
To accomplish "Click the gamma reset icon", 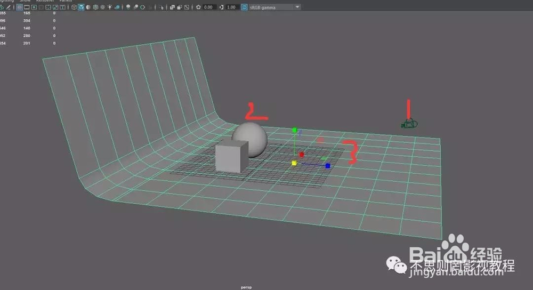I will (x=221, y=7).
